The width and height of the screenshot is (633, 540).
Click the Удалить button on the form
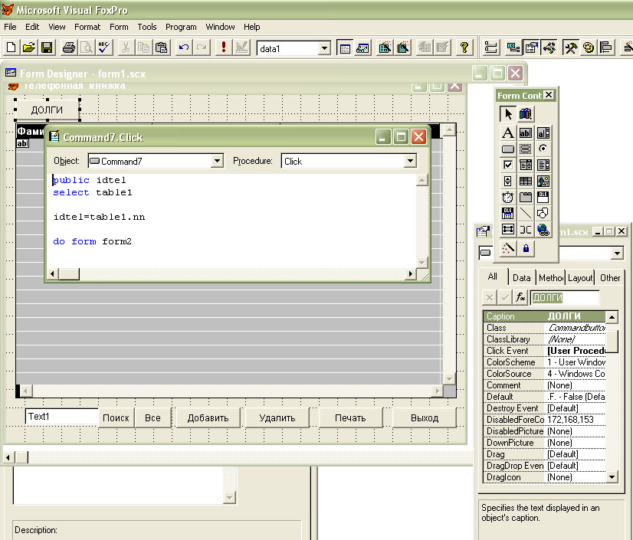pos(277,417)
